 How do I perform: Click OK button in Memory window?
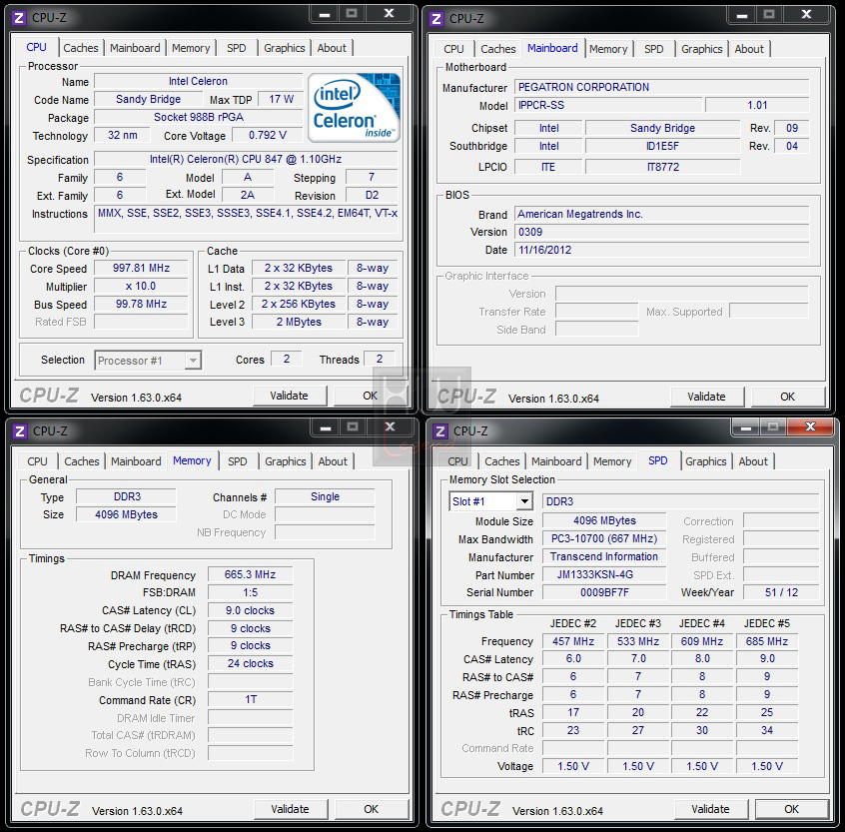(372, 809)
